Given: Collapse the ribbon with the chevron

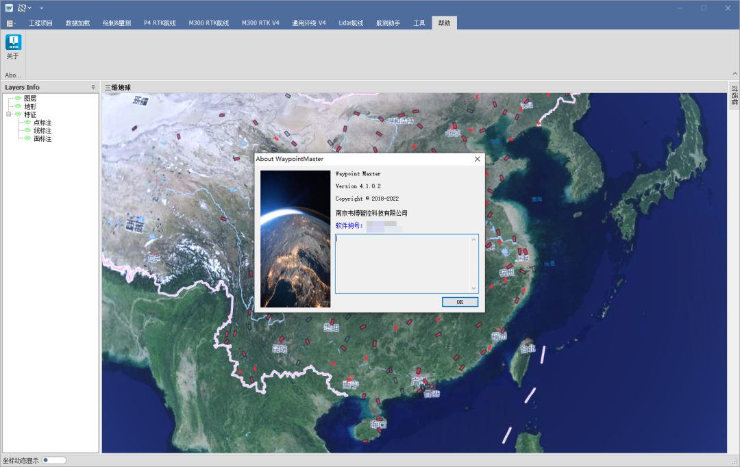Looking at the screenshot, I should pos(735,73).
